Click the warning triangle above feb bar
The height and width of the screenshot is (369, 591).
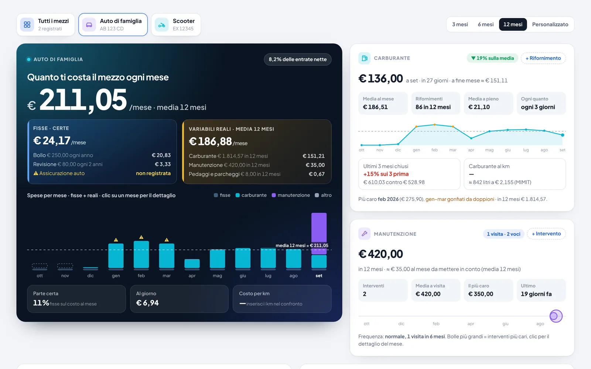pos(141,237)
